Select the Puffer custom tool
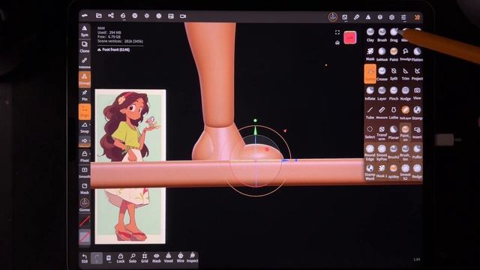 417,151
